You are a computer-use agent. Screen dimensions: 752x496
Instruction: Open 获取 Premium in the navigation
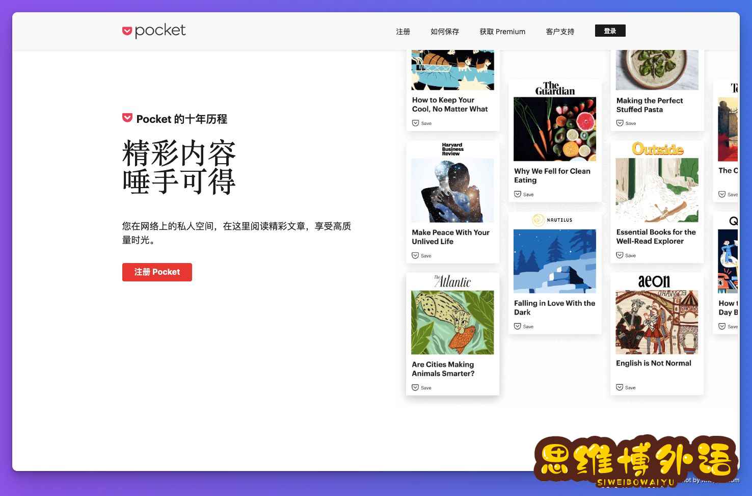502,32
